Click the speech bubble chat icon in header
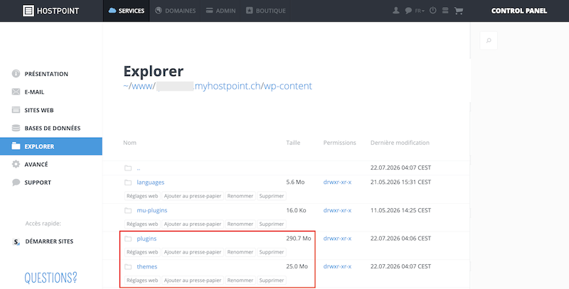 point(408,11)
